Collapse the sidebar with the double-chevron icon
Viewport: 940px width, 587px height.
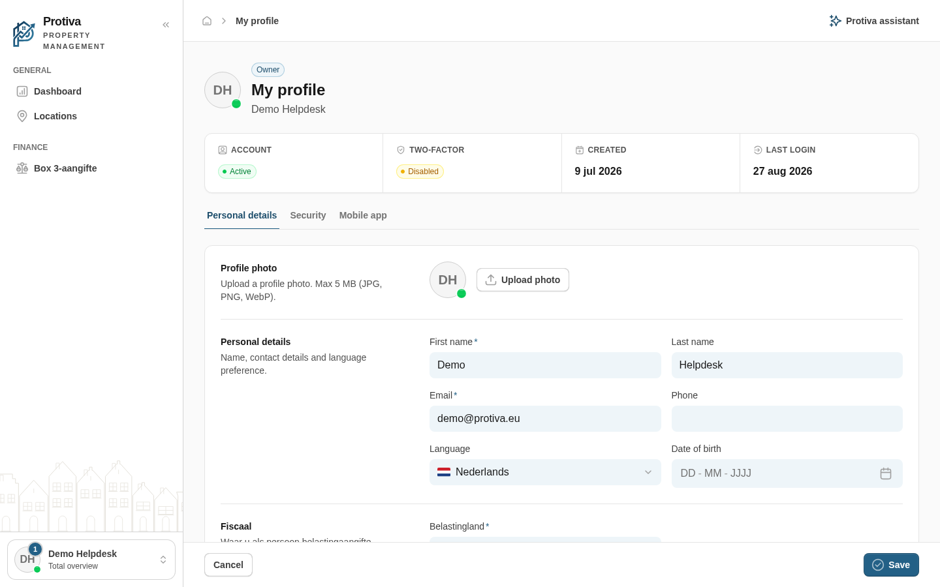click(x=166, y=25)
